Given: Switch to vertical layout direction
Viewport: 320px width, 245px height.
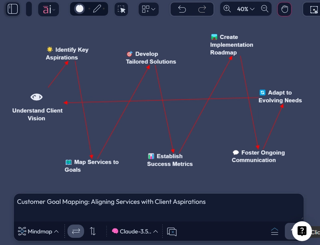Looking at the screenshot, I should [93, 231].
